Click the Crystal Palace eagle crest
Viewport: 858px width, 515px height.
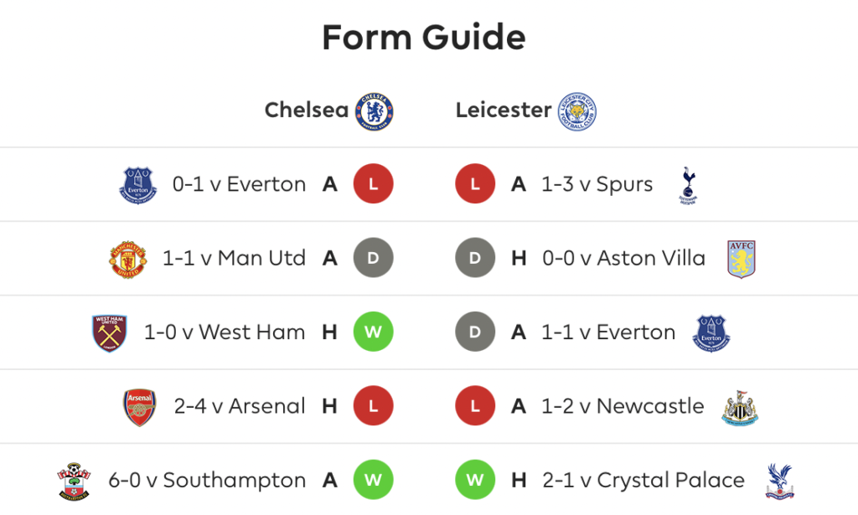point(780,482)
